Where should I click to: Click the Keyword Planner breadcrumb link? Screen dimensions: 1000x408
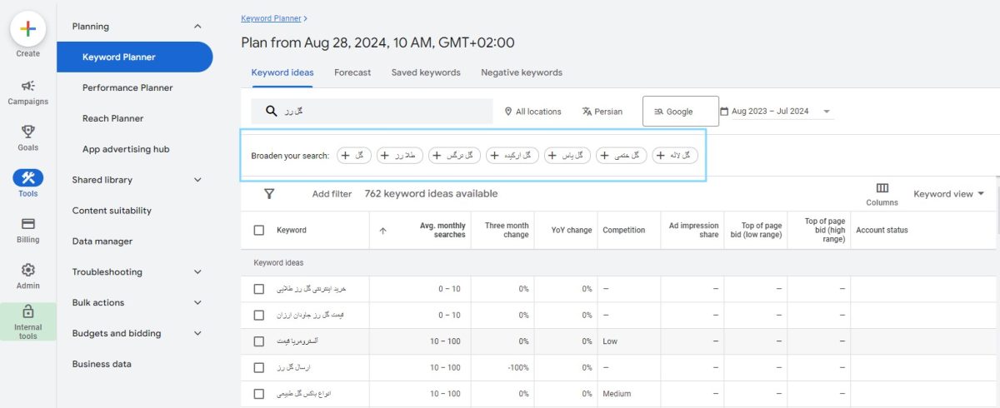click(x=271, y=17)
